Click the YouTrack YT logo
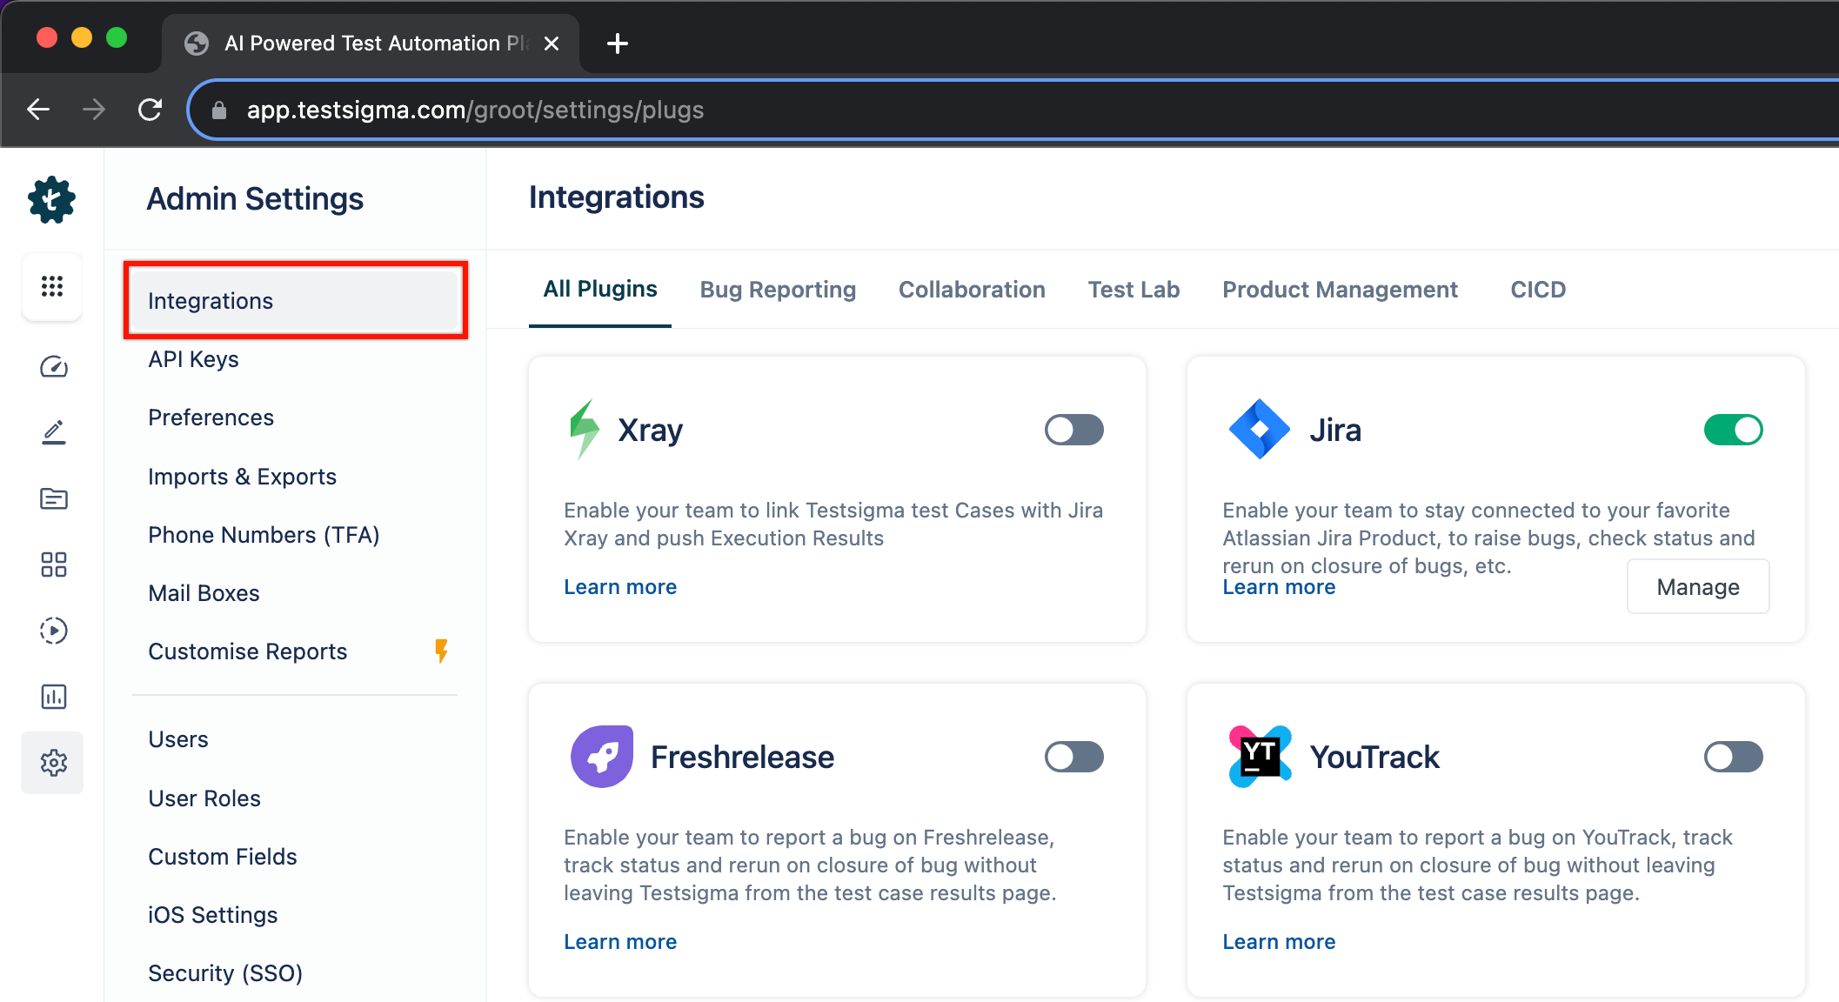 pos(1260,757)
